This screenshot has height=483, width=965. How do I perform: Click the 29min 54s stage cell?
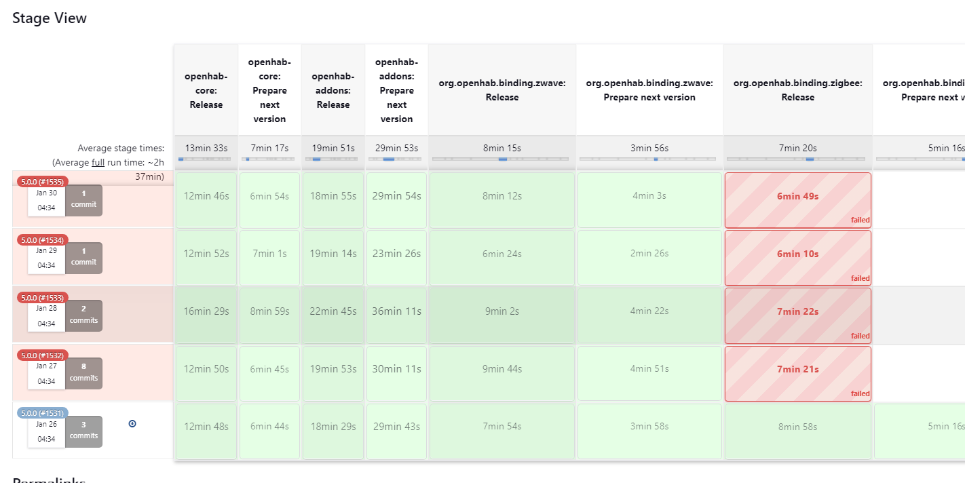pyautogui.click(x=396, y=200)
